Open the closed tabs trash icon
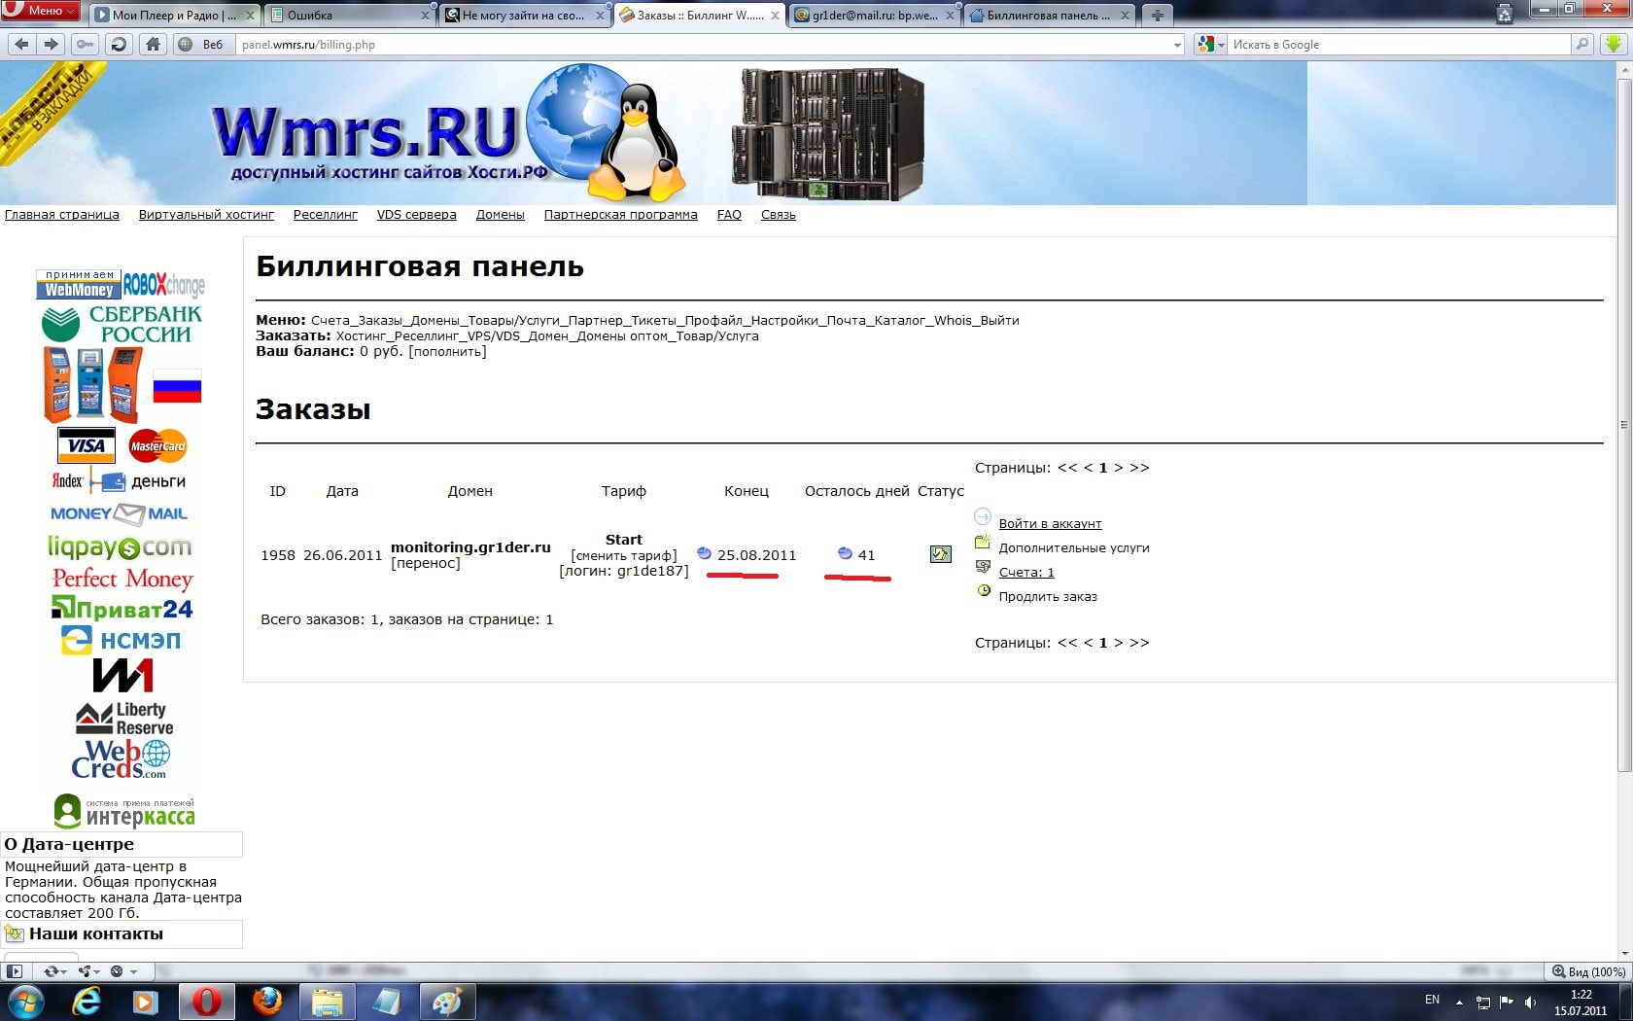The width and height of the screenshot is (1633, 1021). [x=1504, y=15]
